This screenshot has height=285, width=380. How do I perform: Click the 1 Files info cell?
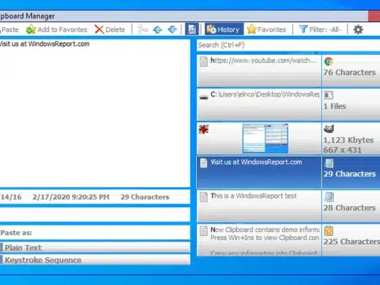(351, 104)
